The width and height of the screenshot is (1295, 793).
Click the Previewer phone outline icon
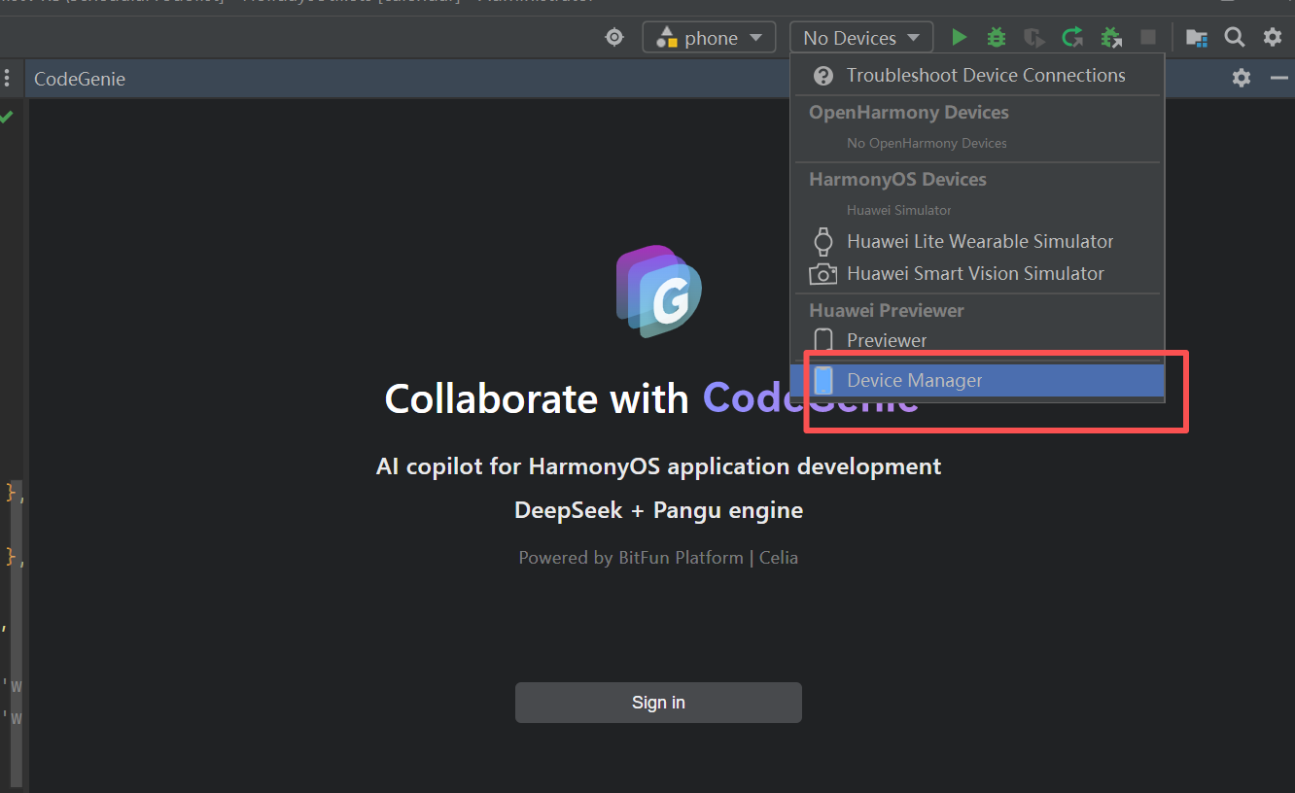[x=823, y=340]
